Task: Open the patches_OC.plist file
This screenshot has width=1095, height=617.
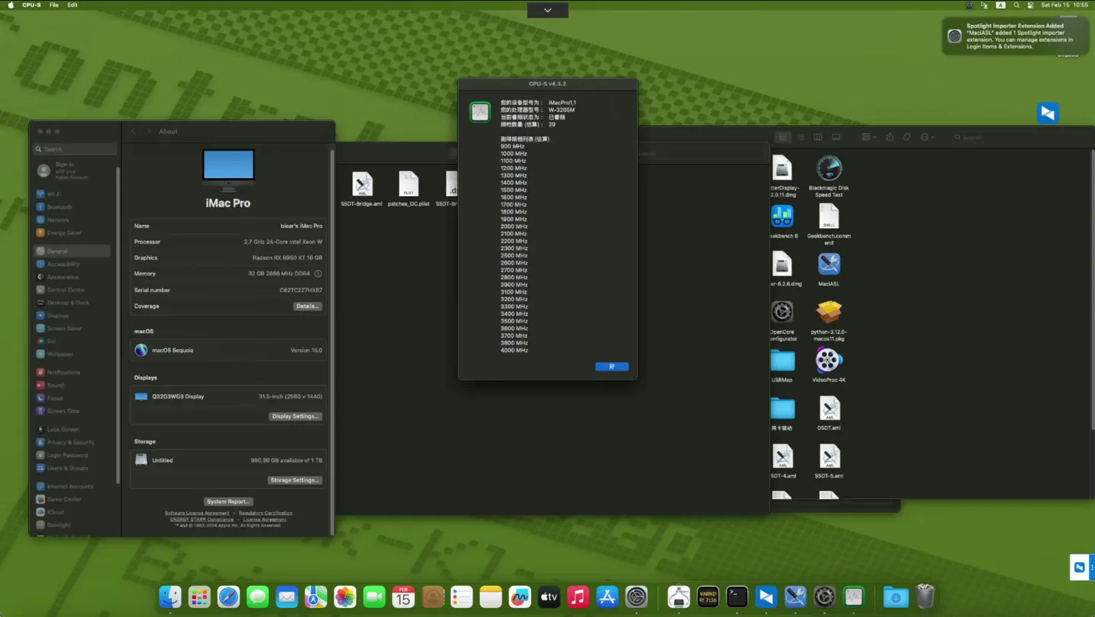Action: click(x=408, y=185)
